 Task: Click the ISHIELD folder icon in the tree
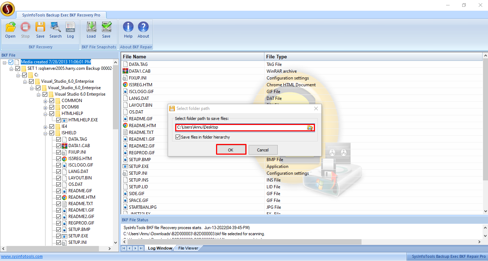[x=58, y=133]
